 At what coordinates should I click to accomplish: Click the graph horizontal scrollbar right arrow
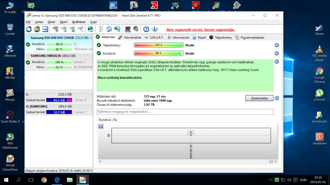(x=276, y=161)
